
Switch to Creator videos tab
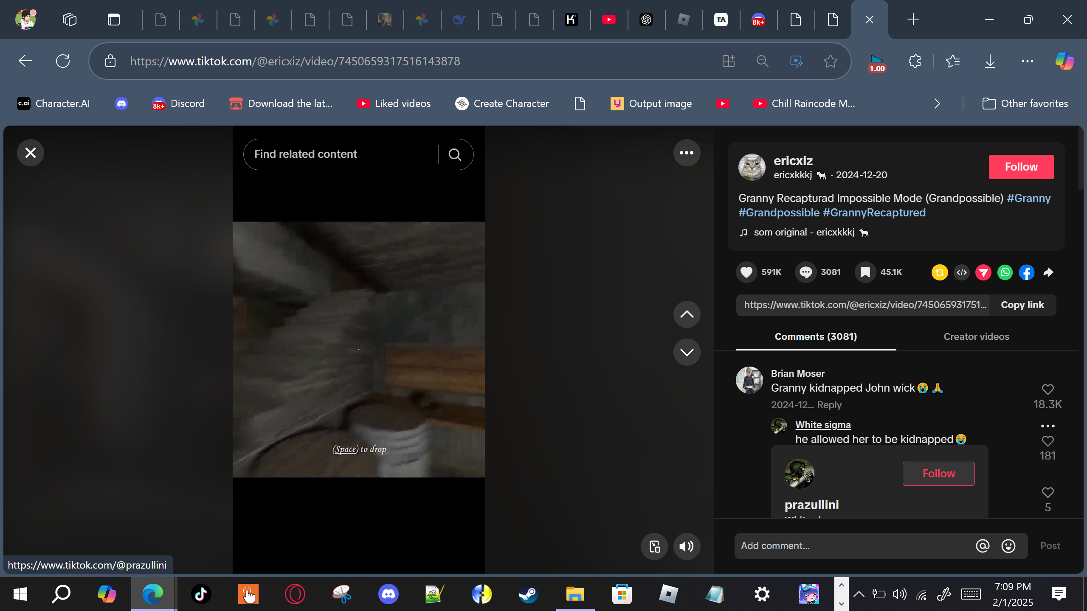coord(976,336)
